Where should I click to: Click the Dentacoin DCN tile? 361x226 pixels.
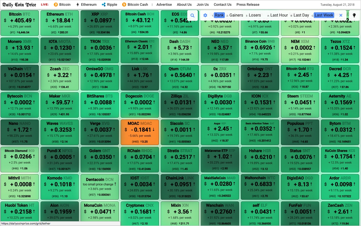pyautogui.click(x=100, y=187)
